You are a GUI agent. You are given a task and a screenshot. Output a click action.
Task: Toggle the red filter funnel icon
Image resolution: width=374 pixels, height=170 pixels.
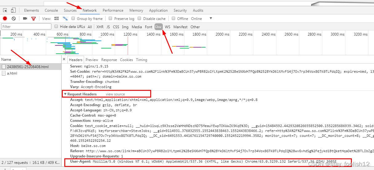[34, 19]
